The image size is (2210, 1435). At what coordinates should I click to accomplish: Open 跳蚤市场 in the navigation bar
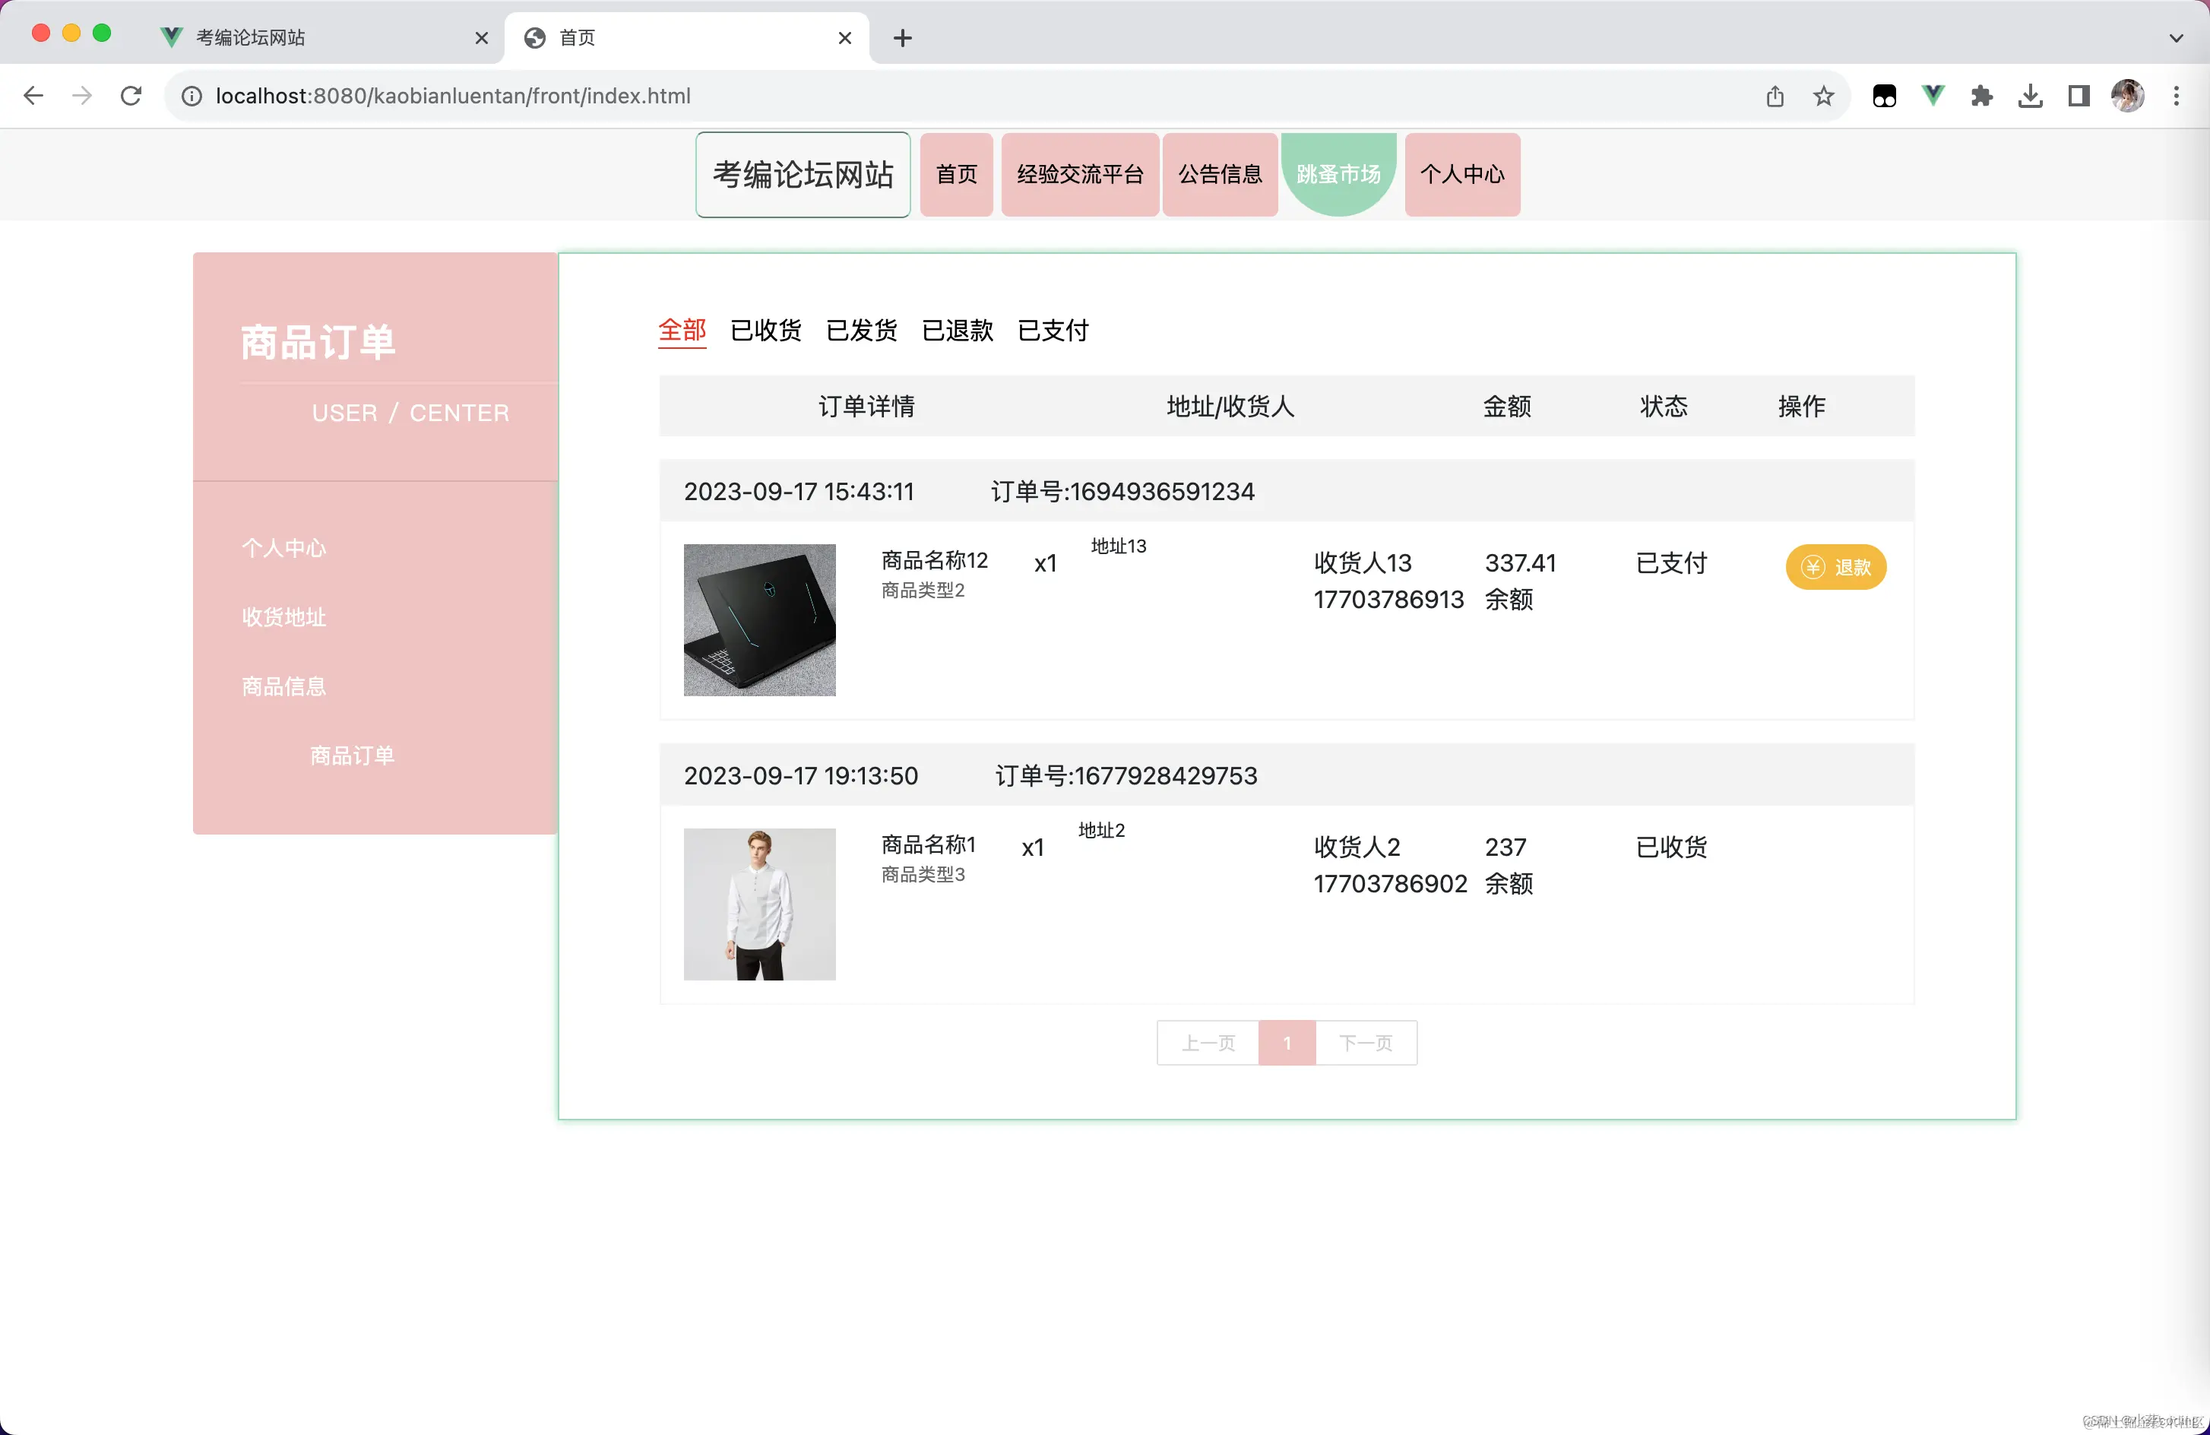click(x=1339, y=174)
